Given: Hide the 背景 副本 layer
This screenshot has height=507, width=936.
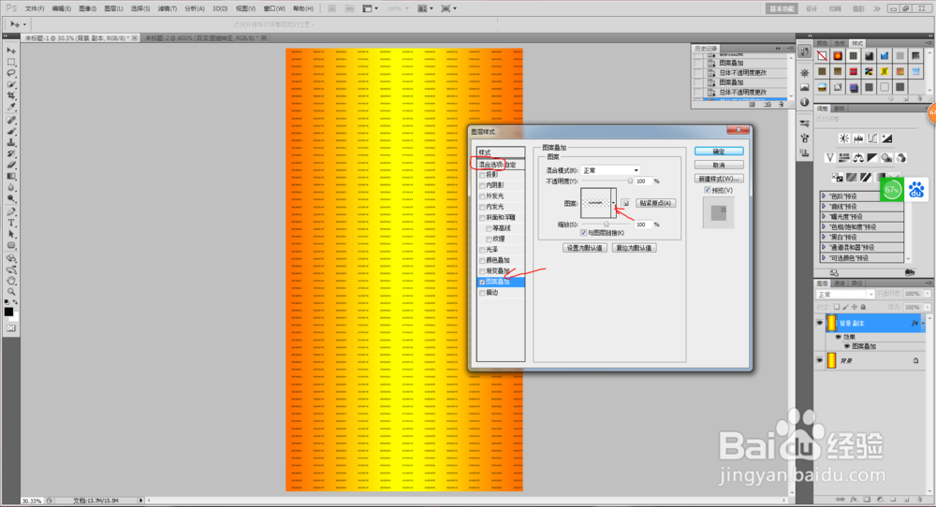Looking at the screenshot, I should point(820,324).
